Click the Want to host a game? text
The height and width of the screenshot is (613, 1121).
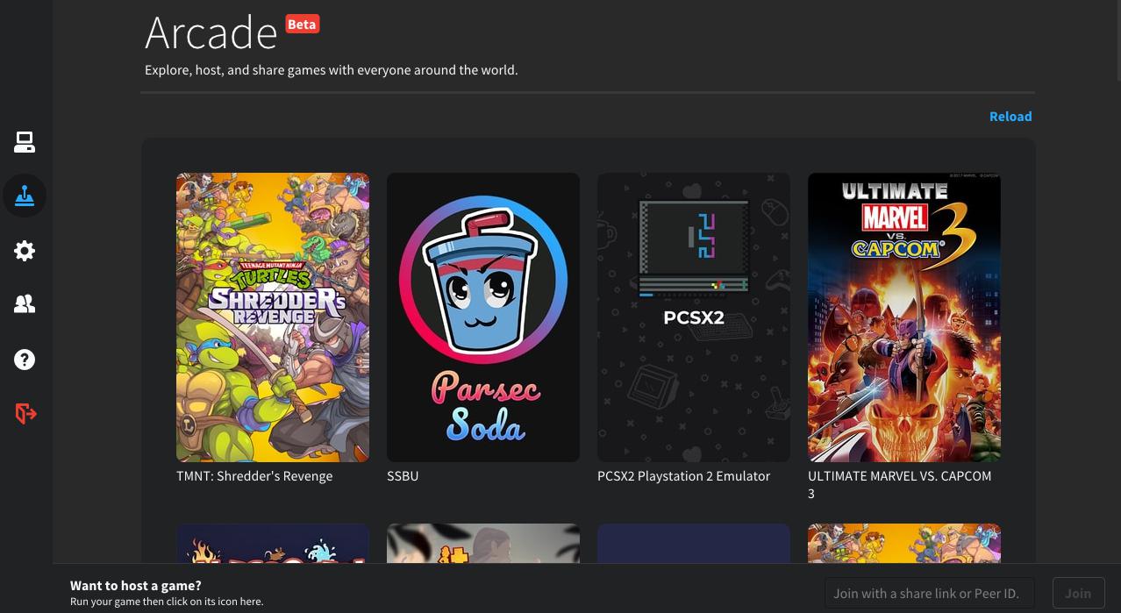[x=136, y=586]
